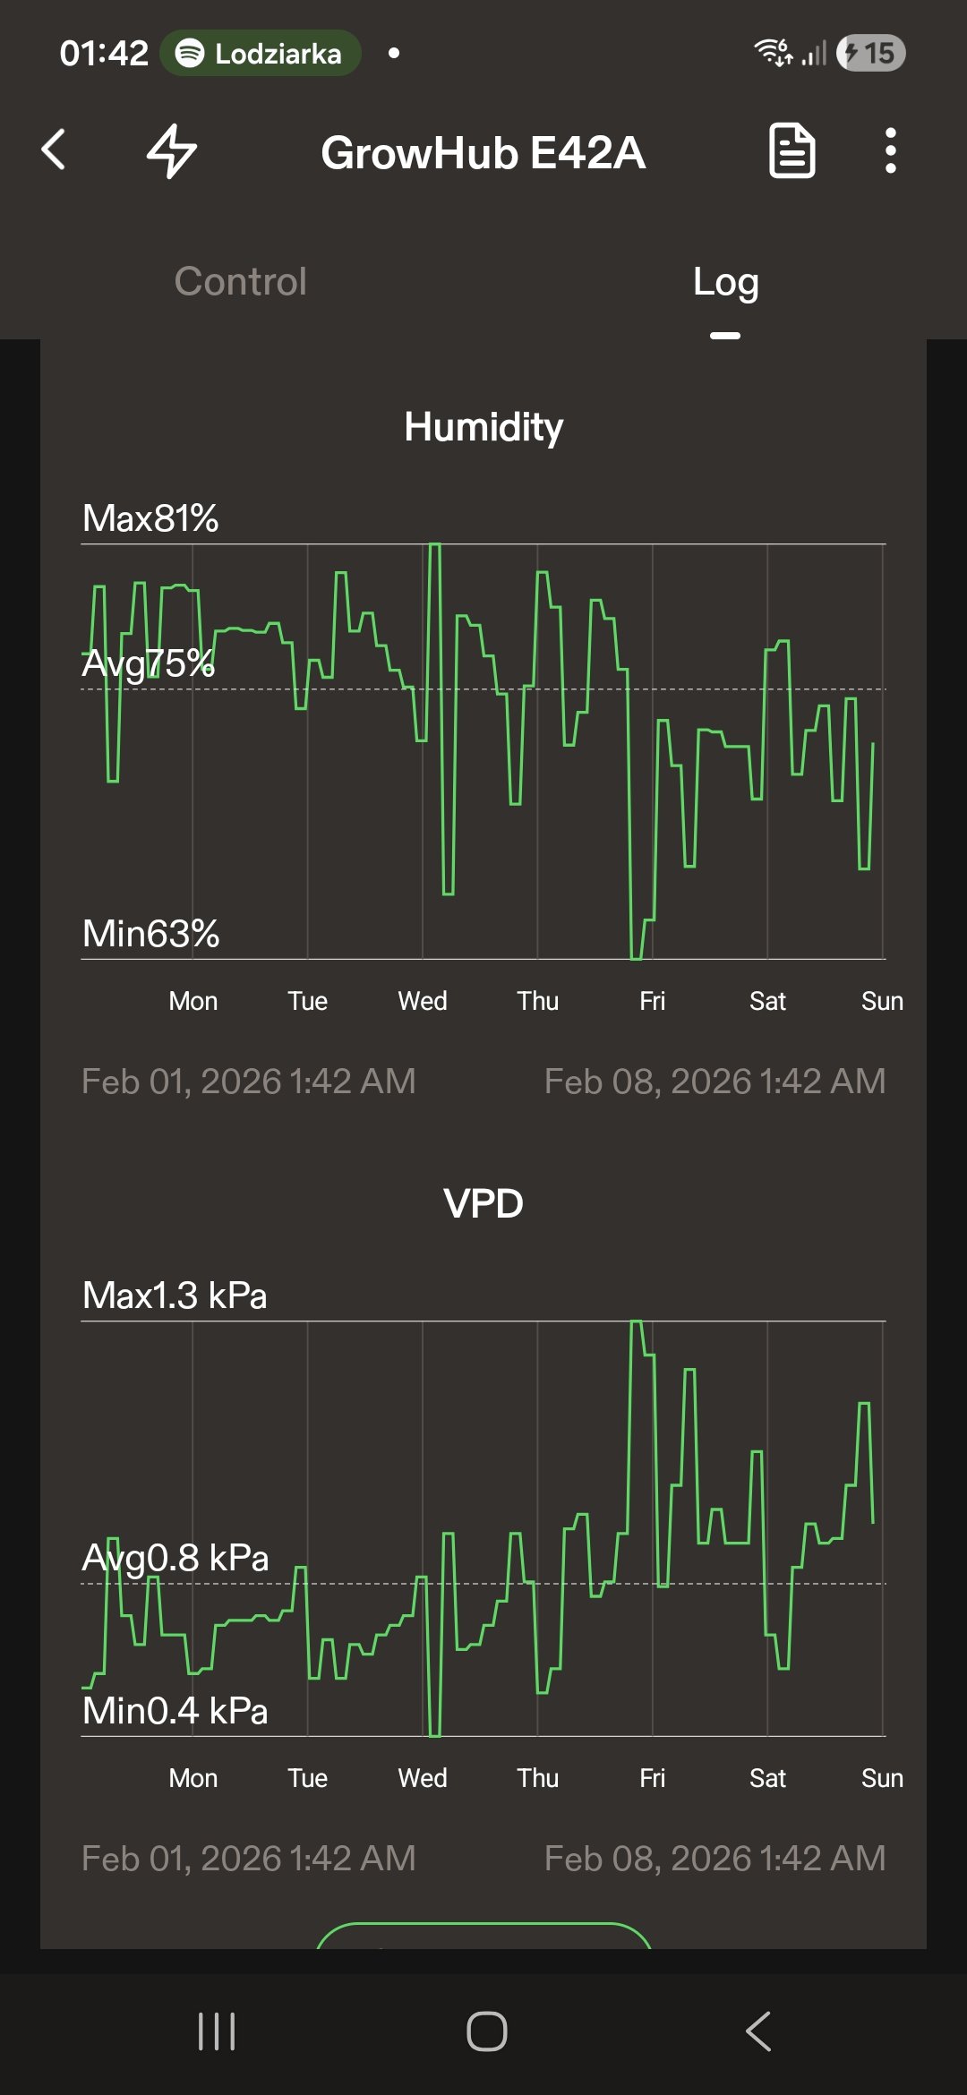Tap Humidity start date Feb 01, 2026

click(x=249, y=1082)
